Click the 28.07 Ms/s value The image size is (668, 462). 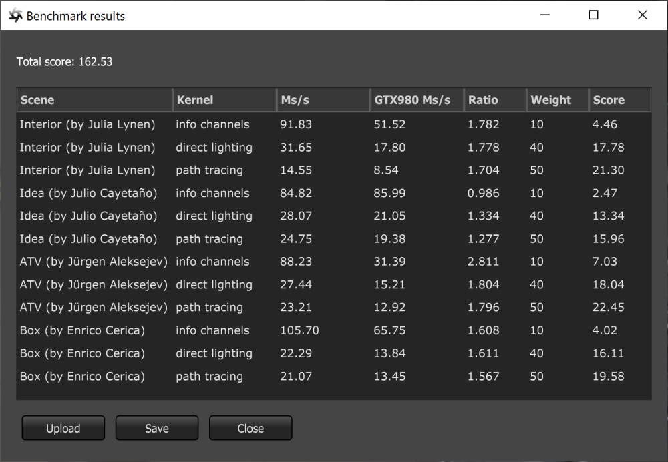296,216
